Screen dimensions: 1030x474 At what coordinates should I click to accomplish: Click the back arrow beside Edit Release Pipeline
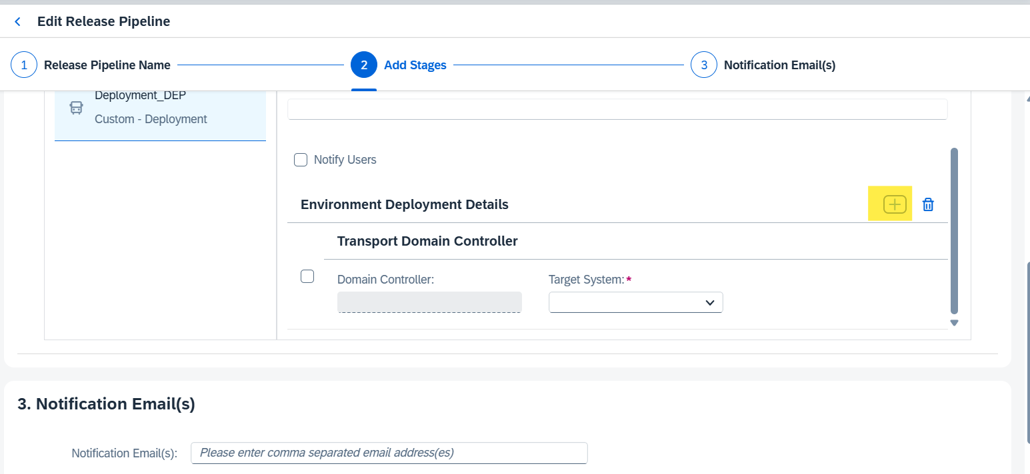[x=18, y=22]
